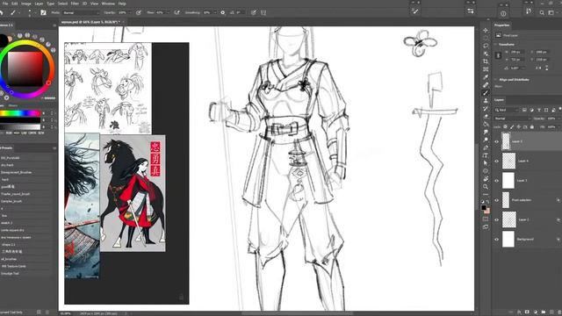
Task: Select the Move tool
Action: pyautogui.click(x=486, y=30)
